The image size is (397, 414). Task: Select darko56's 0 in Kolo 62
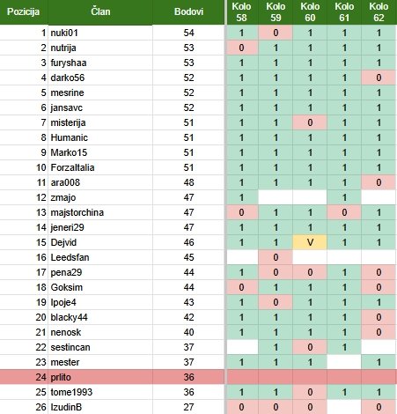[x=379, y=78]
